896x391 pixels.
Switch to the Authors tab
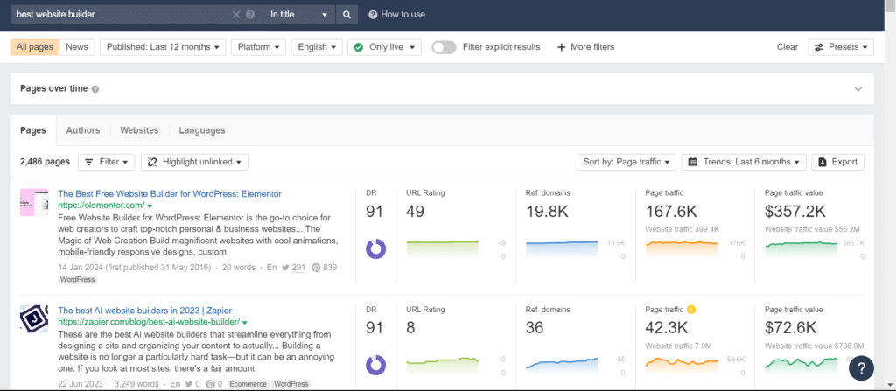[83, 130]
